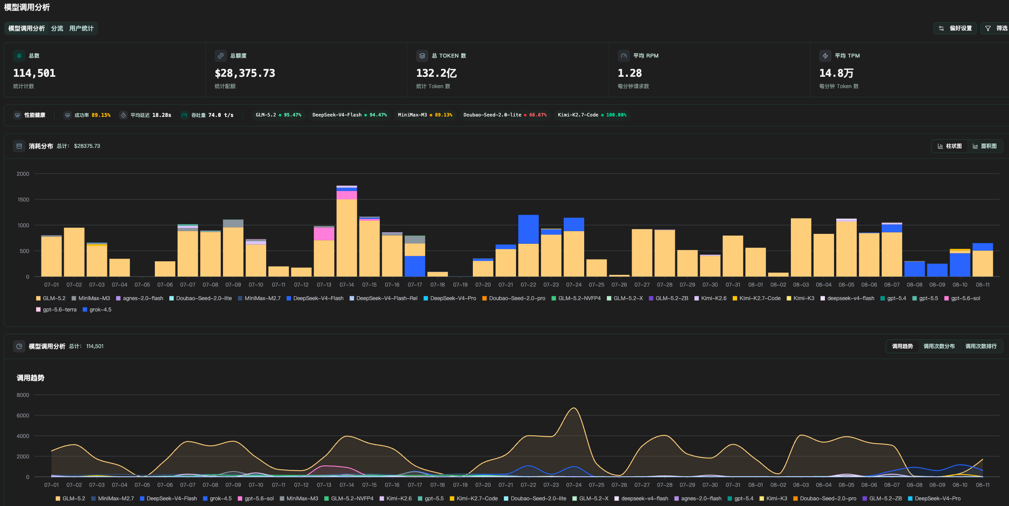Toggle Kimi-K2.7-Code in 消耗分布 legend
Viewport: 1009px width, 506px height.
756,298
